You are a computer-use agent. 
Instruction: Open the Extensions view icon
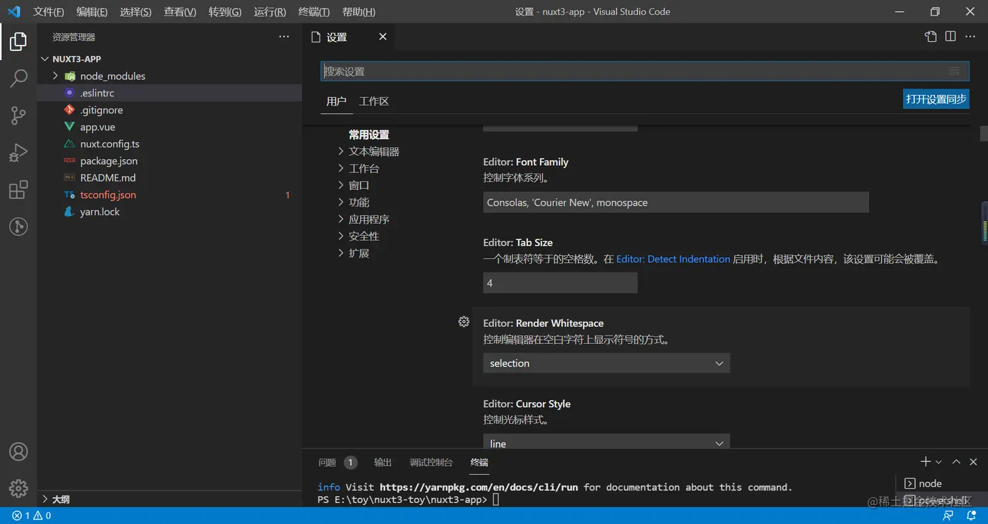pyautogui.click(x=18, y=190)
